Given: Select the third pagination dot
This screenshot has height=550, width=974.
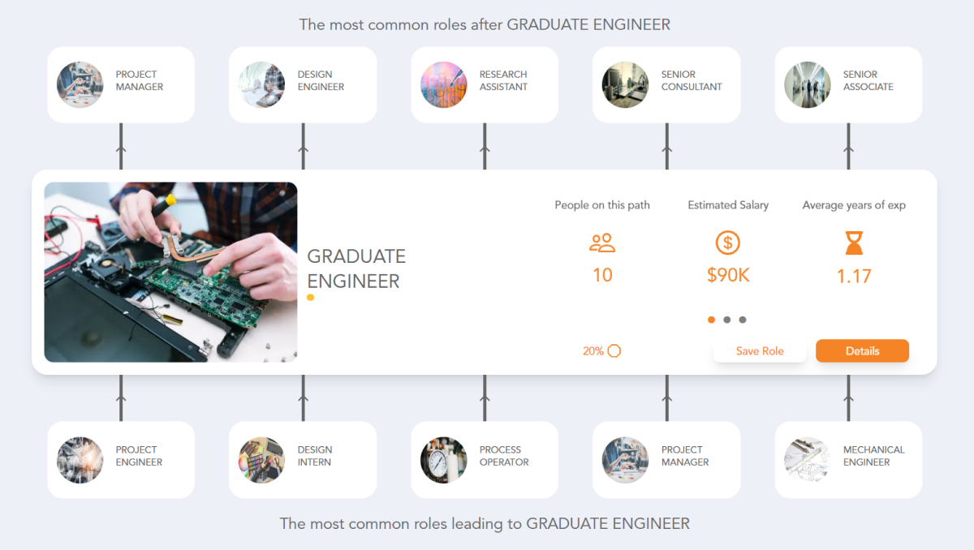Looking at the screenshot, I should tap(743, 320).
